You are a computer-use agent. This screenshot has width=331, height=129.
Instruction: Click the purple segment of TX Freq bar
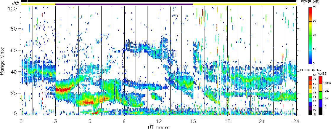[124, 4]
